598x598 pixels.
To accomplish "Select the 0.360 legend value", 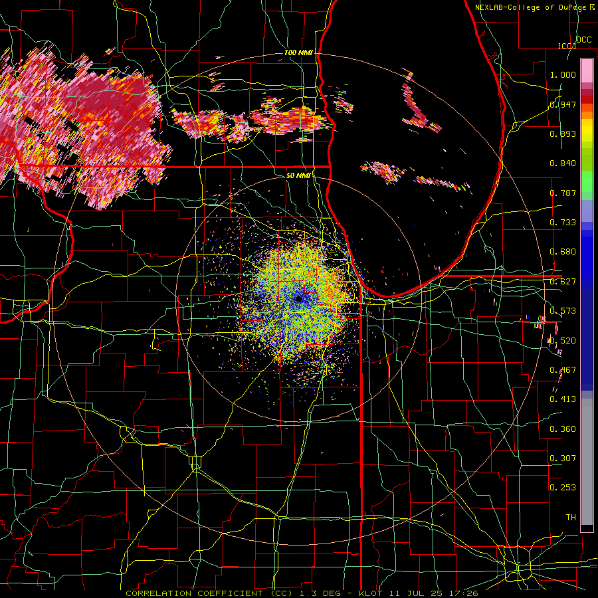I will click(563, 429).
